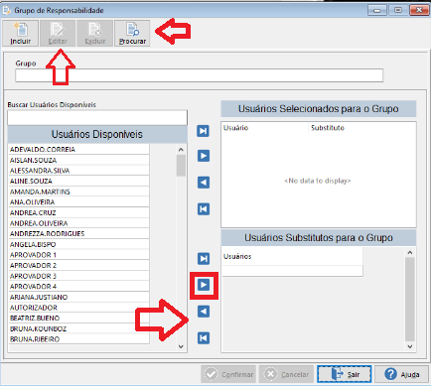The image size is (431, 387).
Task: Click the Buscar Usuários Disponíveis search box
Action: point(97,117)
